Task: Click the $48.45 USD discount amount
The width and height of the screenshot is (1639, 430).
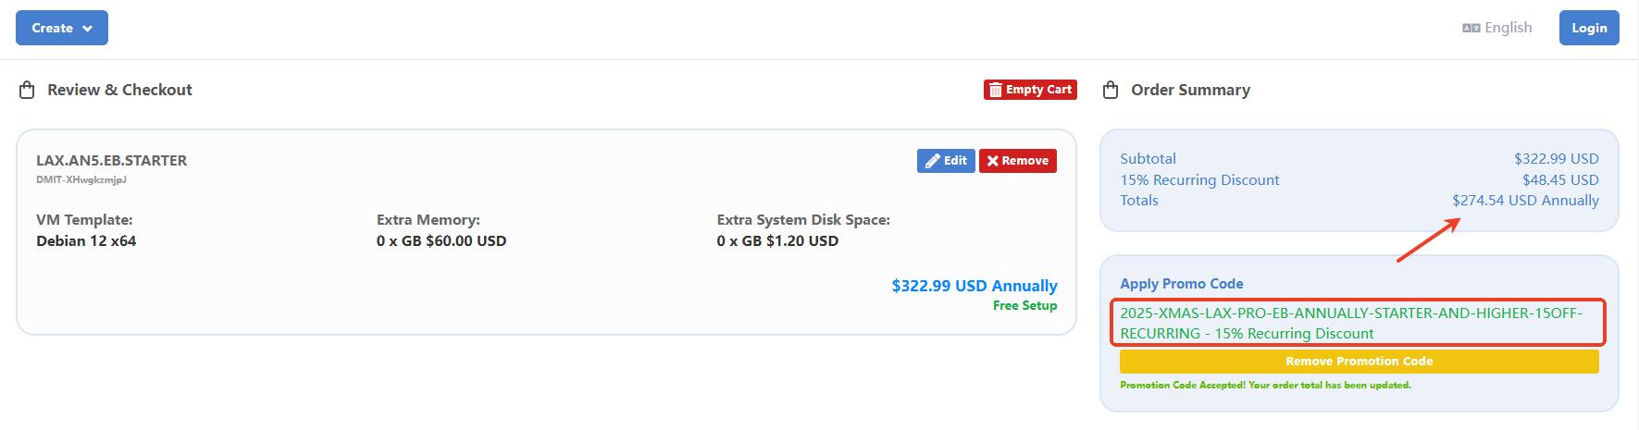Action: 1560,179
